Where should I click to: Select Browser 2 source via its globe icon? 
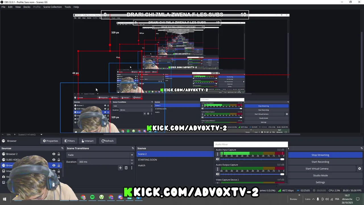click(3, 154)
